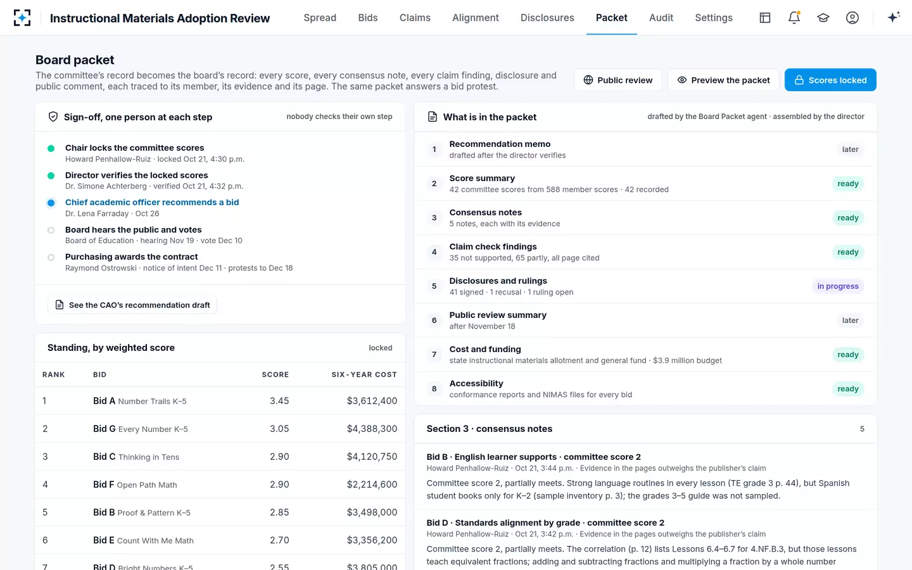Switch to the Disclosures tab
Image resolution: width=912 pixels, height=570 pixels.
pyautogui.click(x=547, y=18)
